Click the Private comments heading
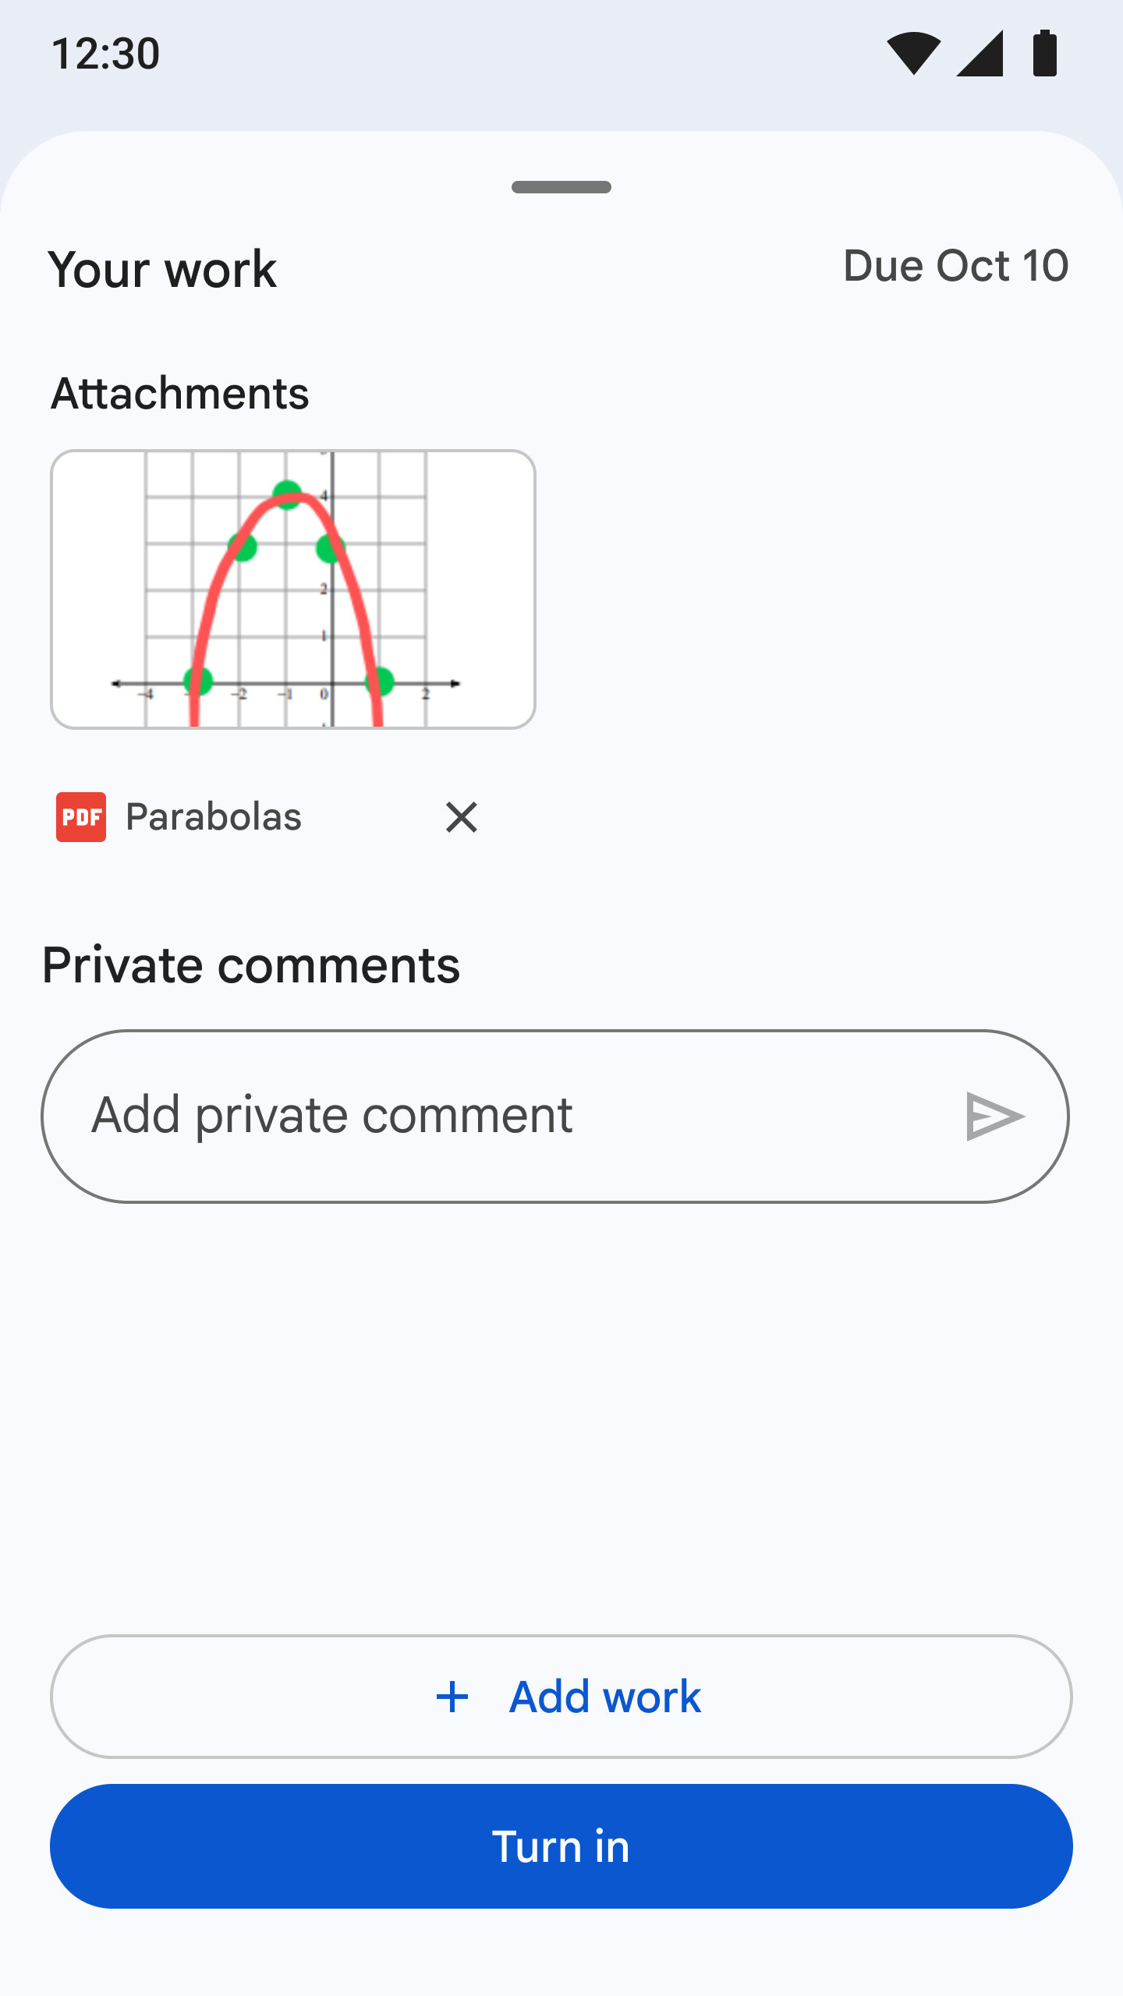This screenshot has height=1996, width=1123. click(x=251, y=965)
